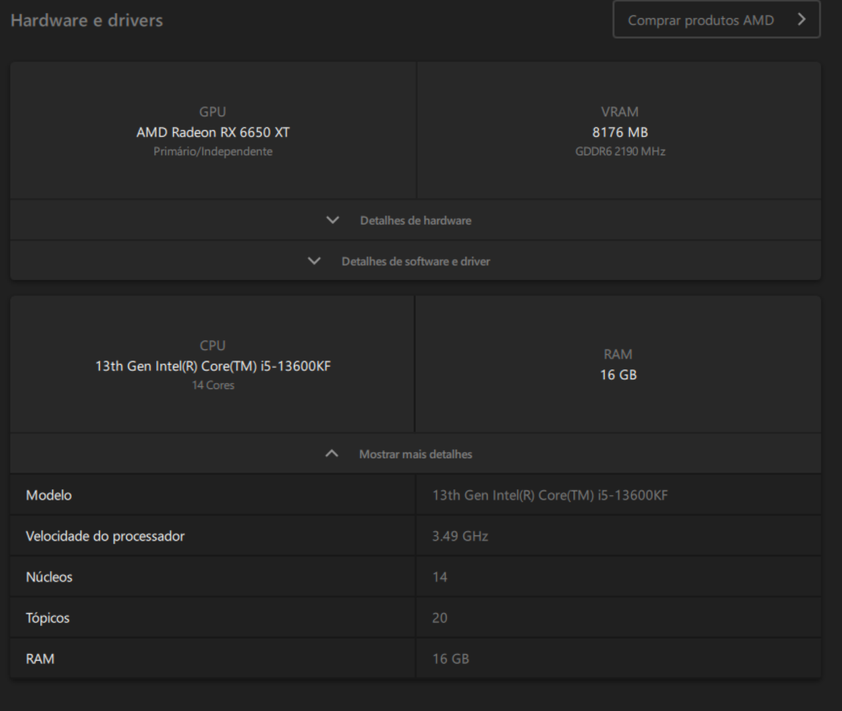Screen dimensions: 842x711
Task: Select the Modelo value i5-13600KF in table
Action: pos(550,495)
